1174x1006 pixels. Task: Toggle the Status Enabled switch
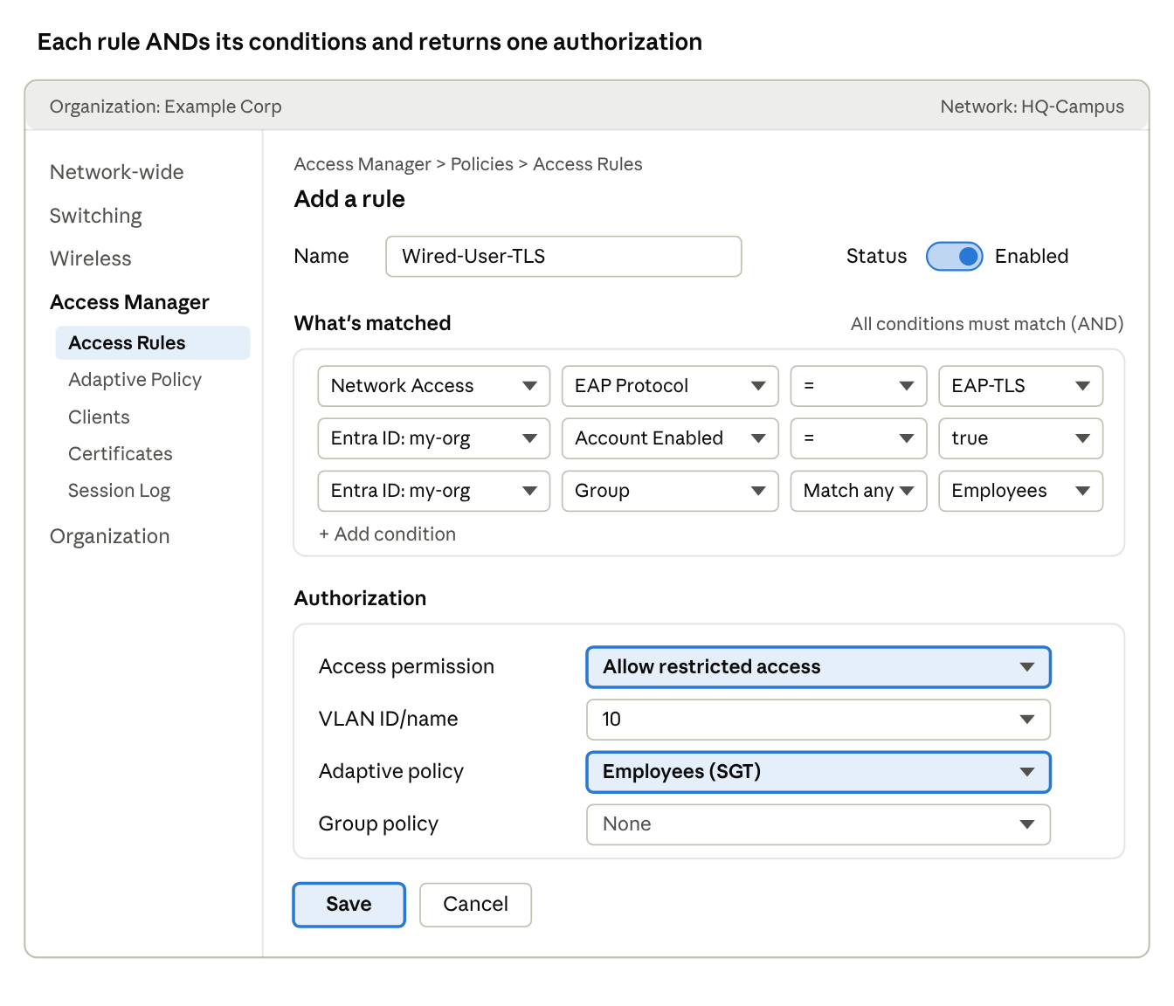click(x=954, y=257)
